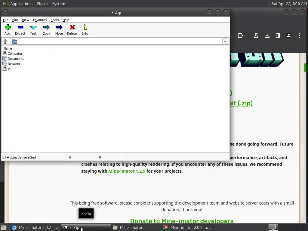Click the Extract toolbar icon
The image size is (308, 231).
coord(20,27)
